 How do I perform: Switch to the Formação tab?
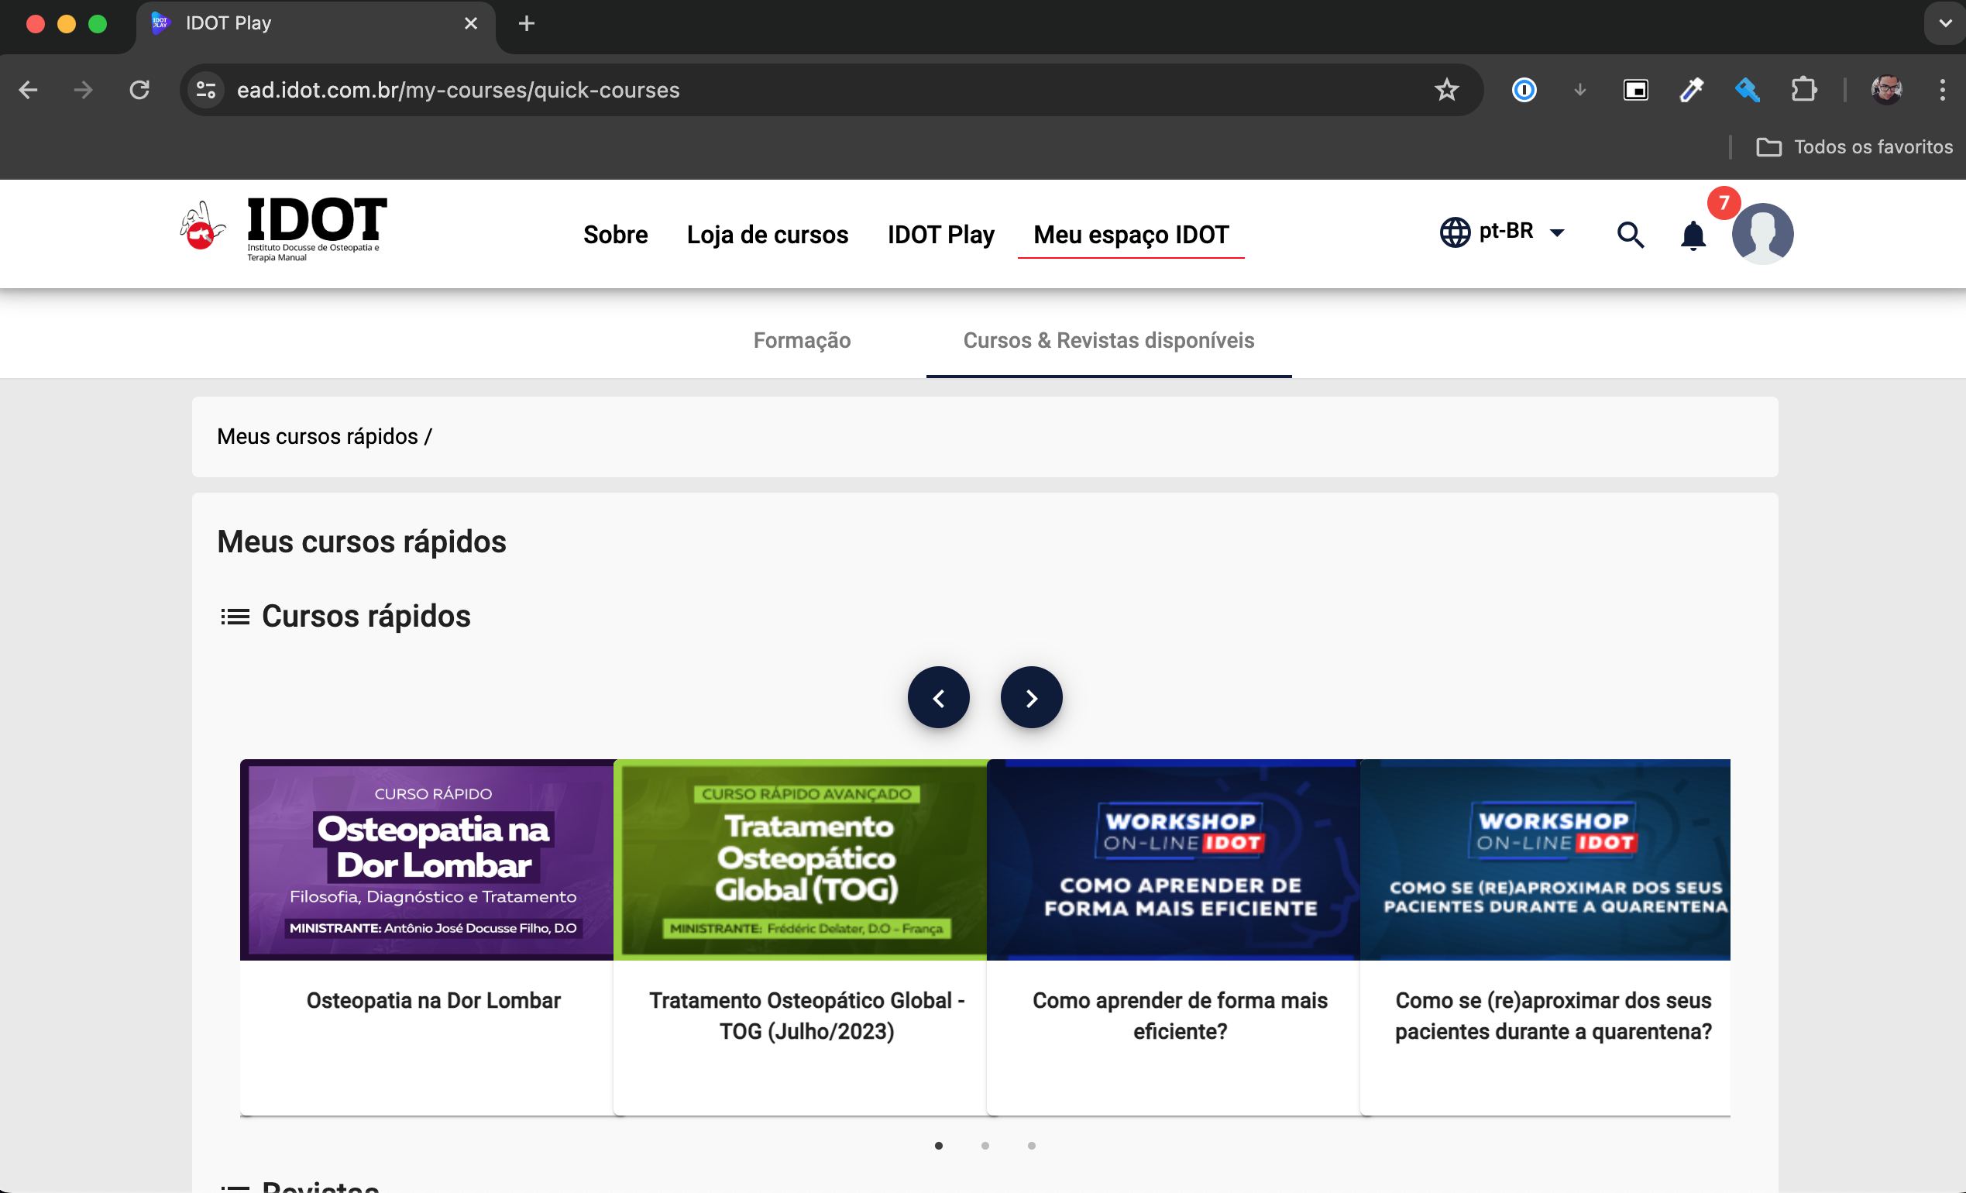click(802, 340)
